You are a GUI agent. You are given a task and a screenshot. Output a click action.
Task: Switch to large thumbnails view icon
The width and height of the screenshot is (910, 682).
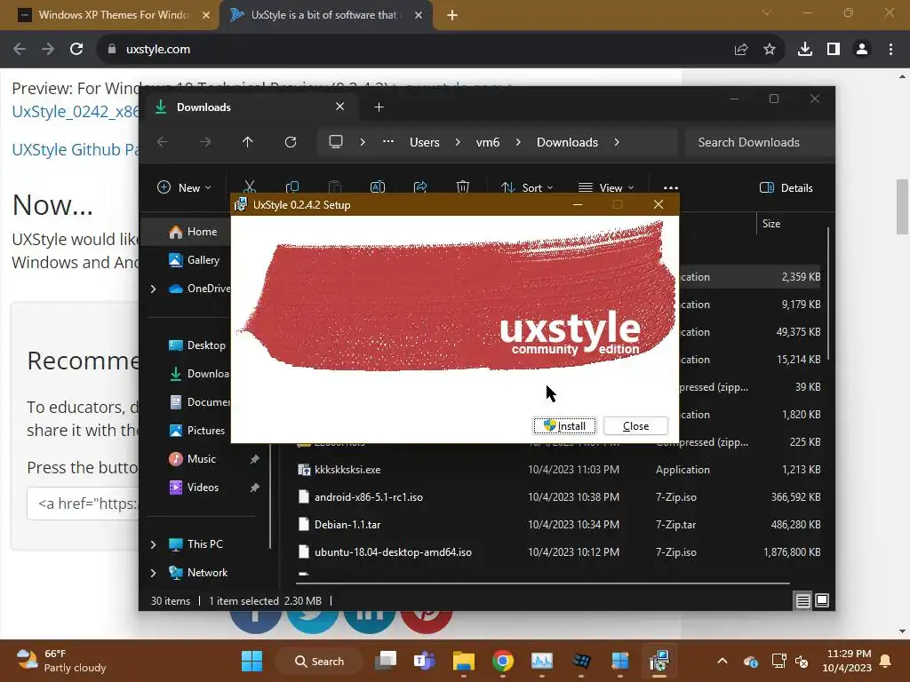point(822,601)
